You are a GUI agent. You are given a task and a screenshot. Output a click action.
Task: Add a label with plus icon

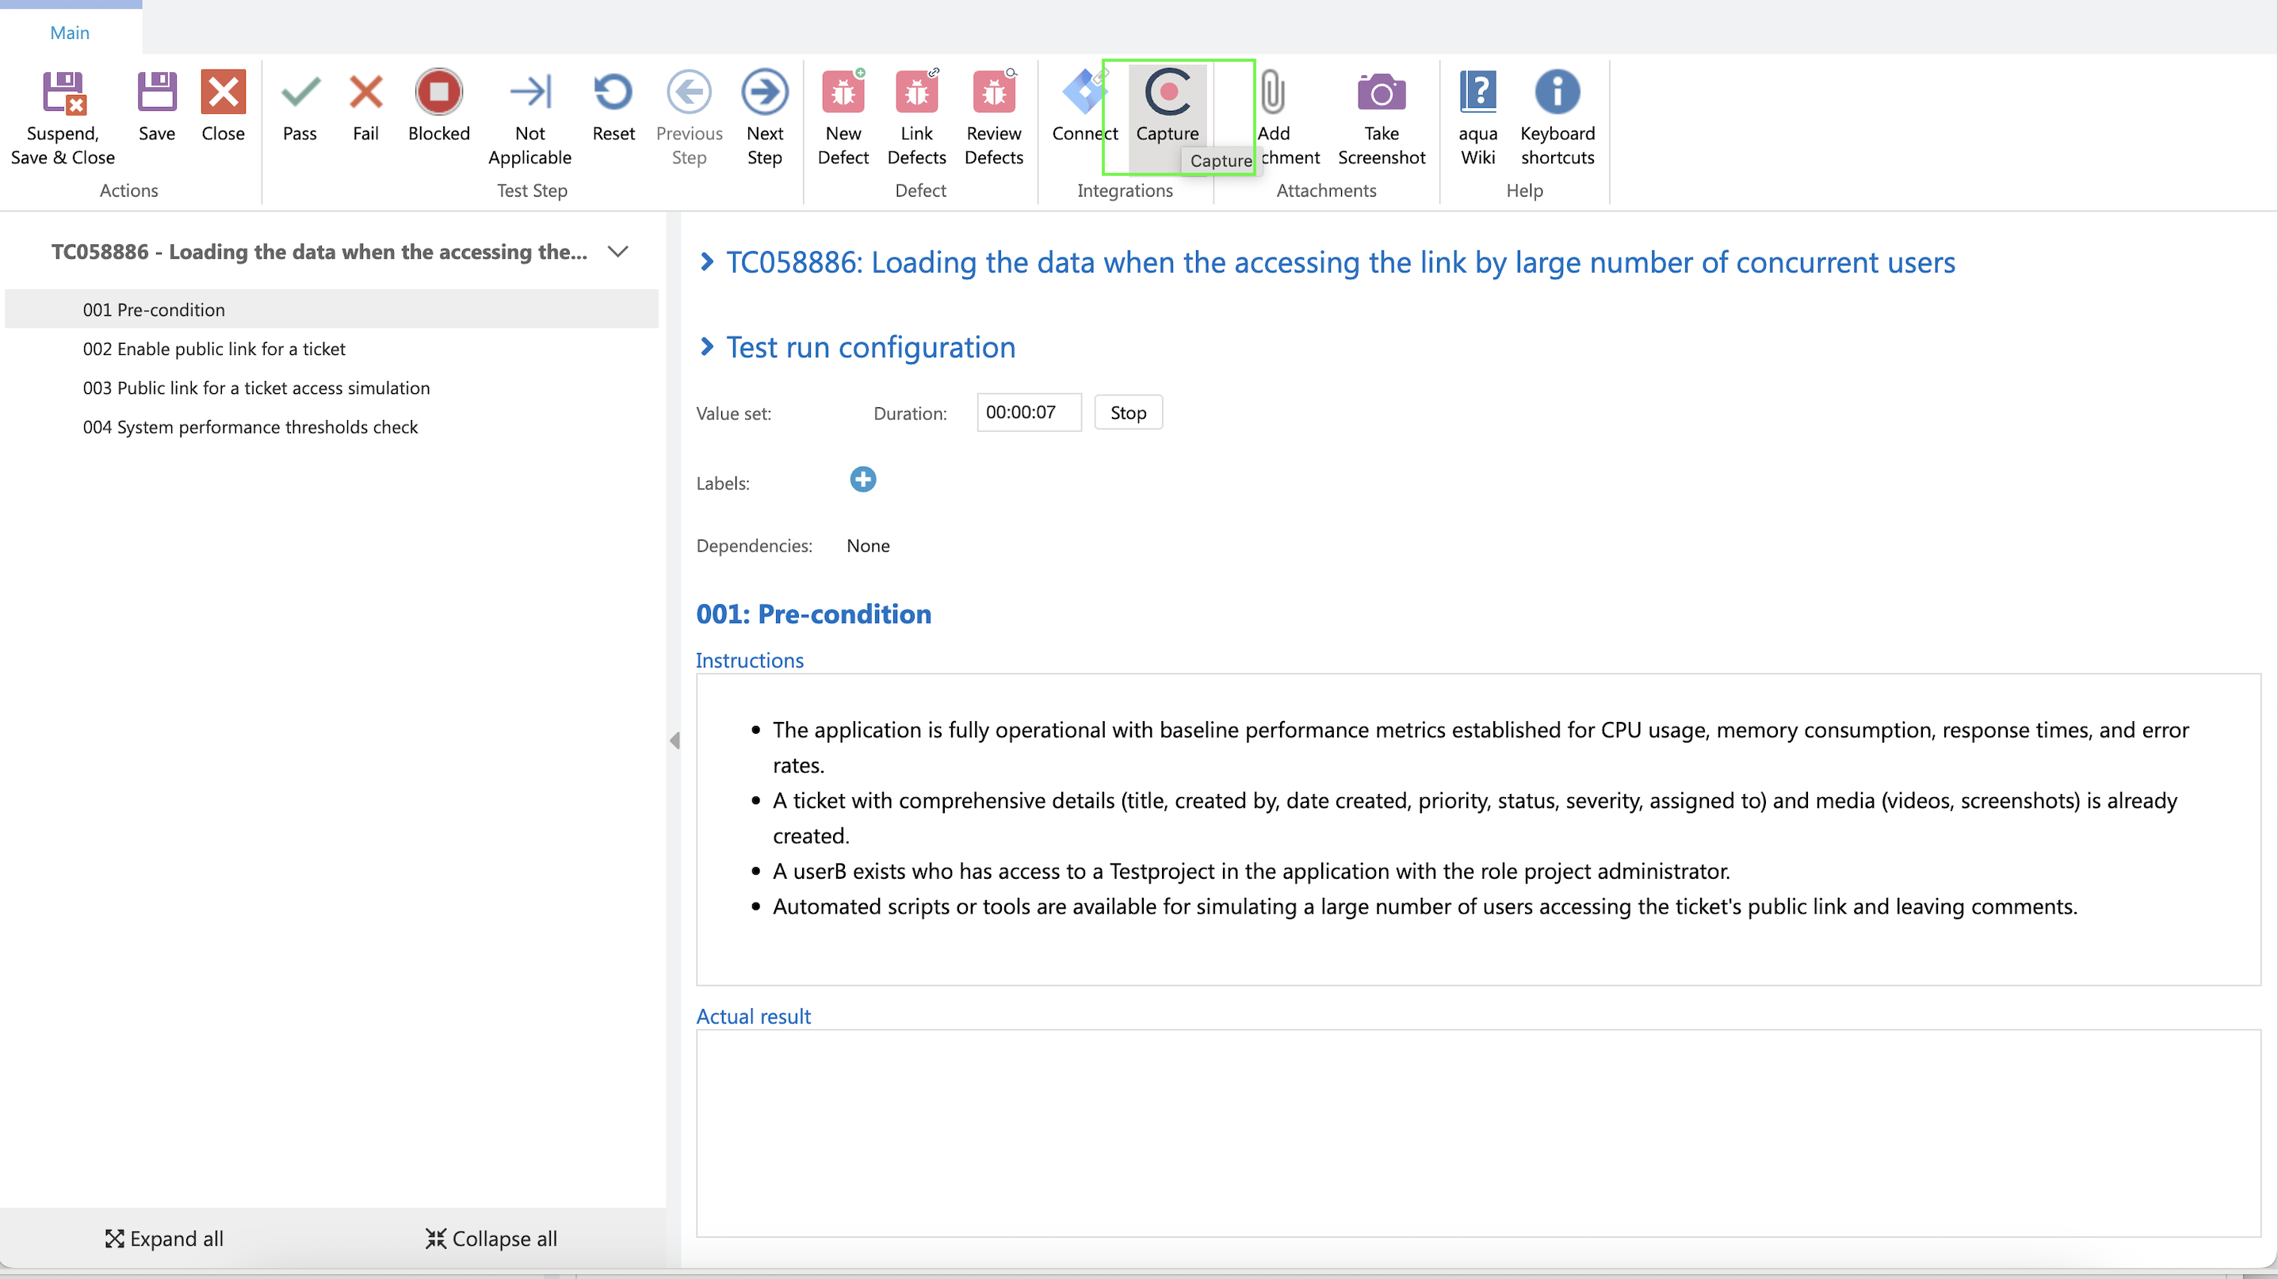862,480
